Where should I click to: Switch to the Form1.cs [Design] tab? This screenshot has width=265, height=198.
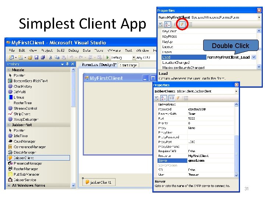click(x=99, y=65)
